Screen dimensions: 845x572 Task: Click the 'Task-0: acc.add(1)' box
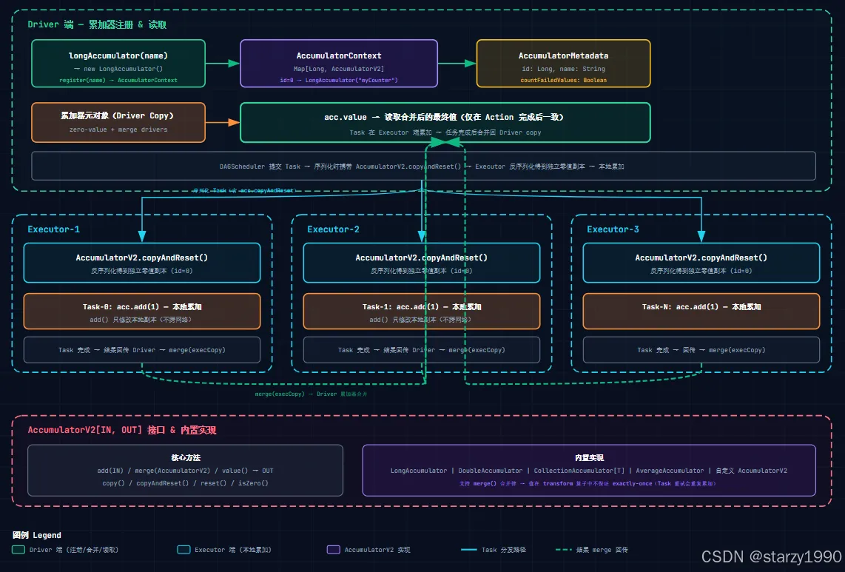click(142, 312)
